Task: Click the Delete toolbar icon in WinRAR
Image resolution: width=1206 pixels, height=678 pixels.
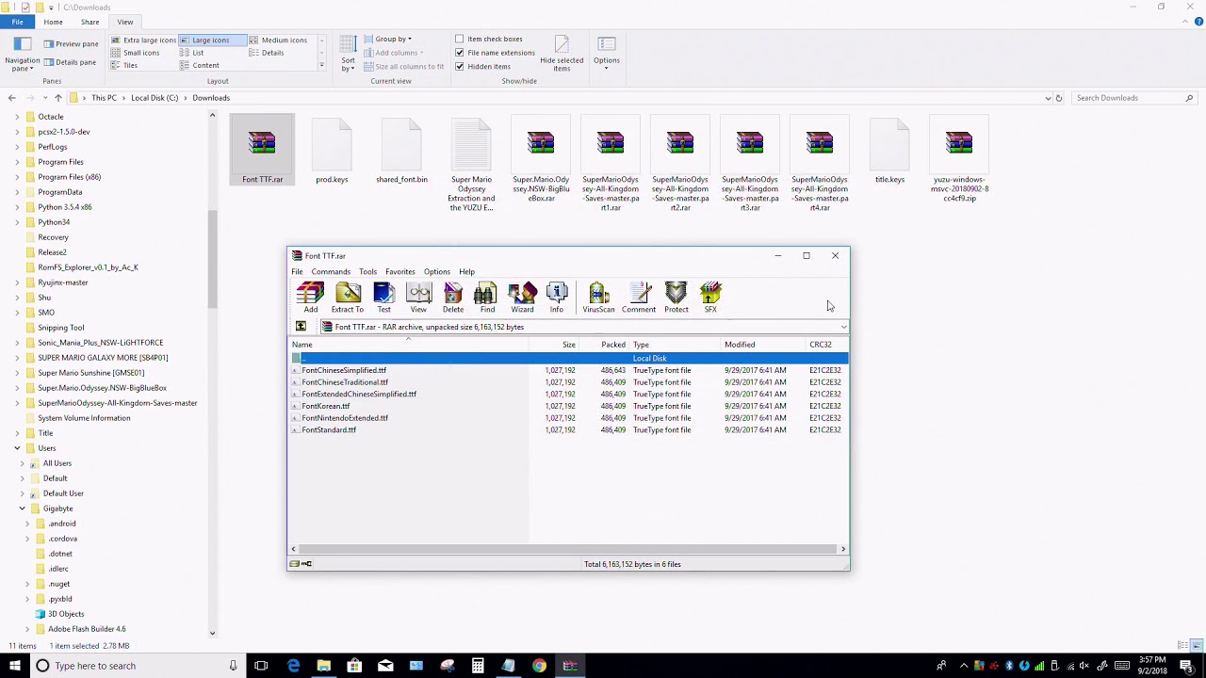Action: pyautogui.click(x=453, y=298)
